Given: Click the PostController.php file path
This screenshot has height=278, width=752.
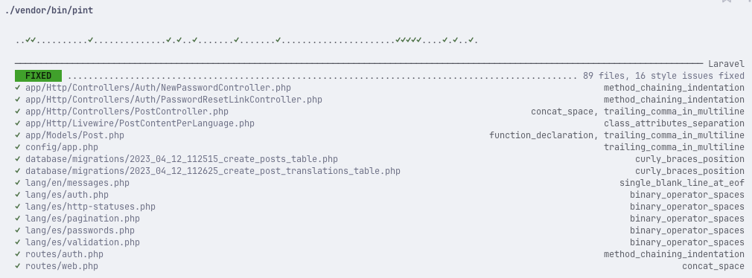Looking at the screenshot, I should (127, 111).
